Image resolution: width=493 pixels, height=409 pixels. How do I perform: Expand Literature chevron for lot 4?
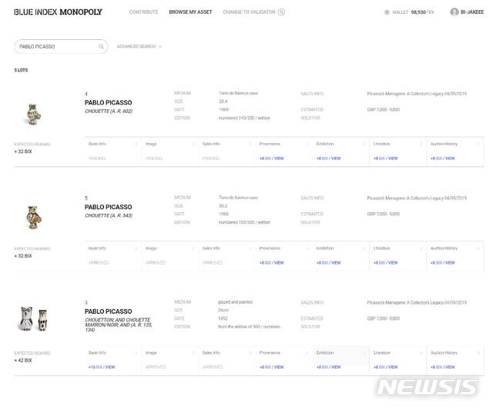click(421, 144)
